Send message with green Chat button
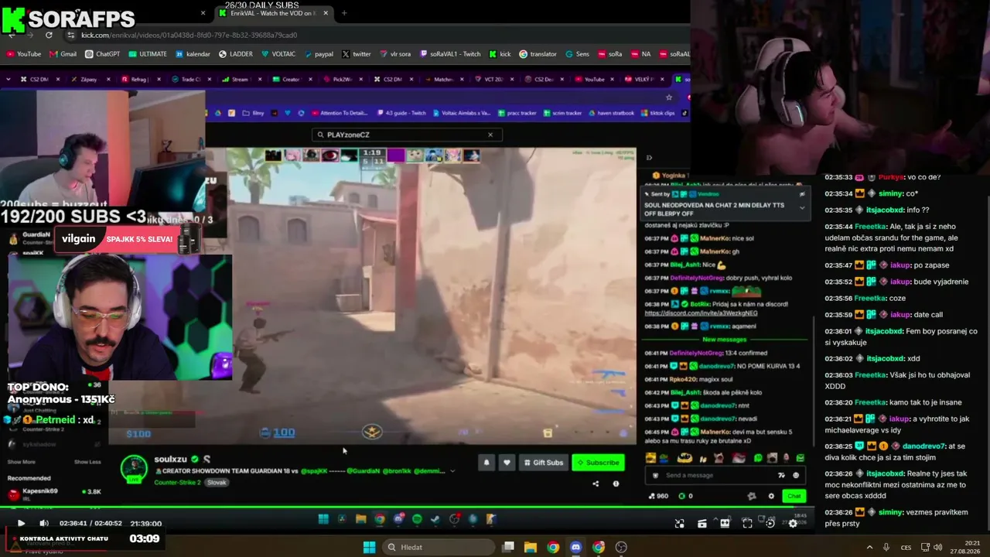990x557 pixels. (x=794, y=496)
